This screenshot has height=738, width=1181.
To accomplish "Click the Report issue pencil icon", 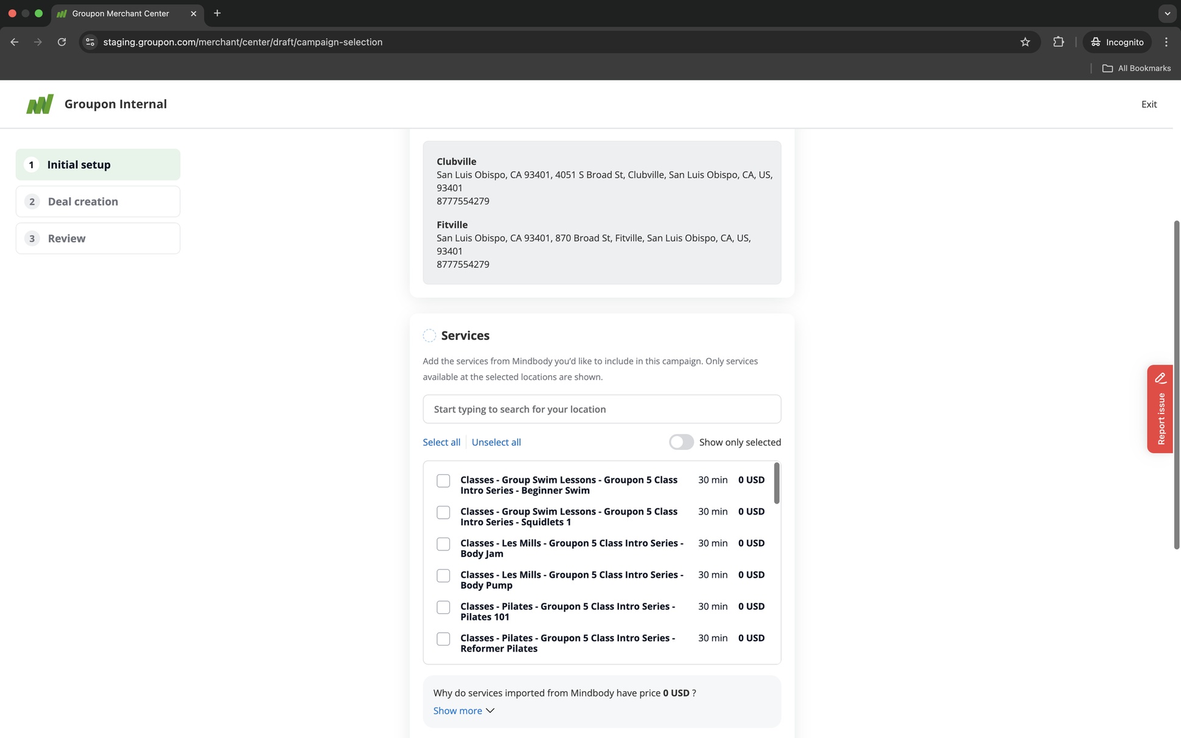I will point(1160,378).
